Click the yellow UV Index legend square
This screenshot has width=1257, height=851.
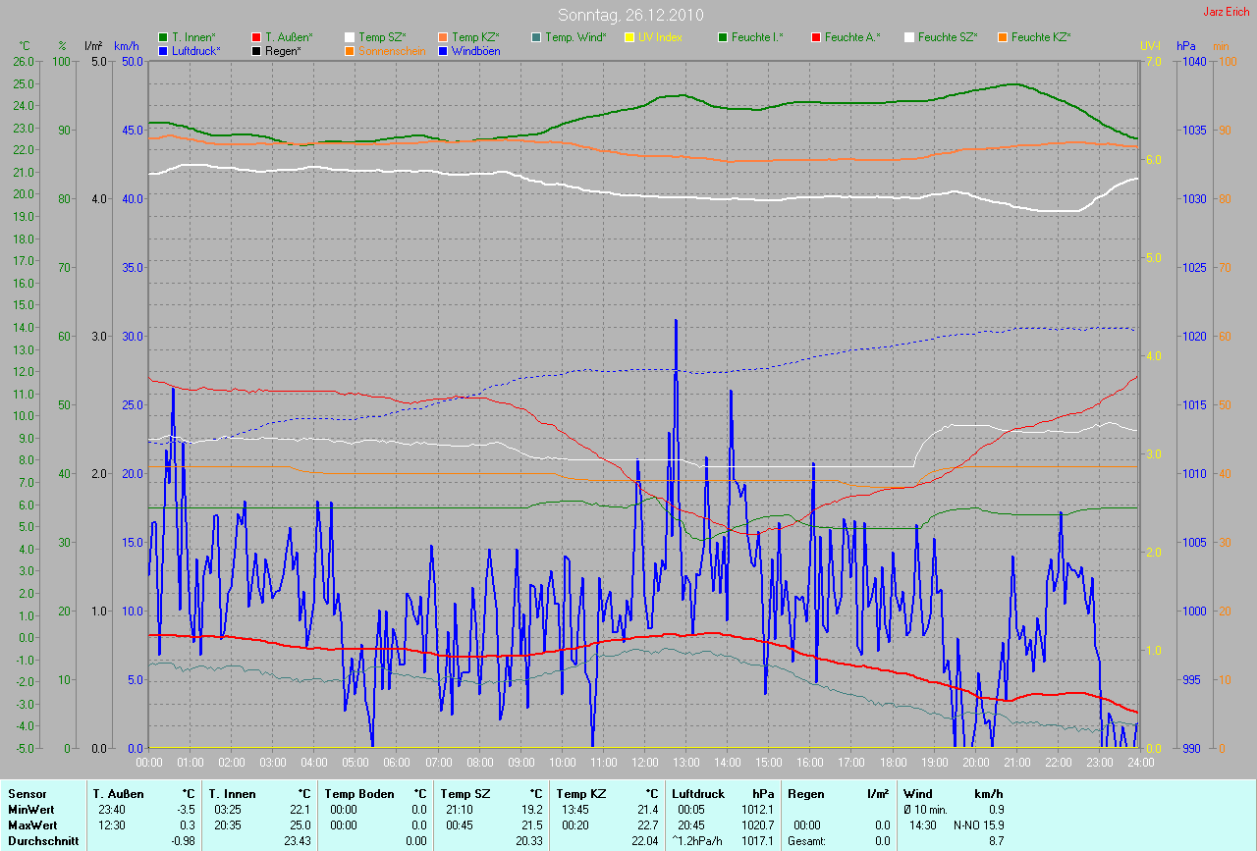tap(629, 37)
